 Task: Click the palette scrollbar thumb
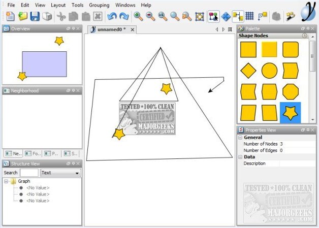pos(312,56)
